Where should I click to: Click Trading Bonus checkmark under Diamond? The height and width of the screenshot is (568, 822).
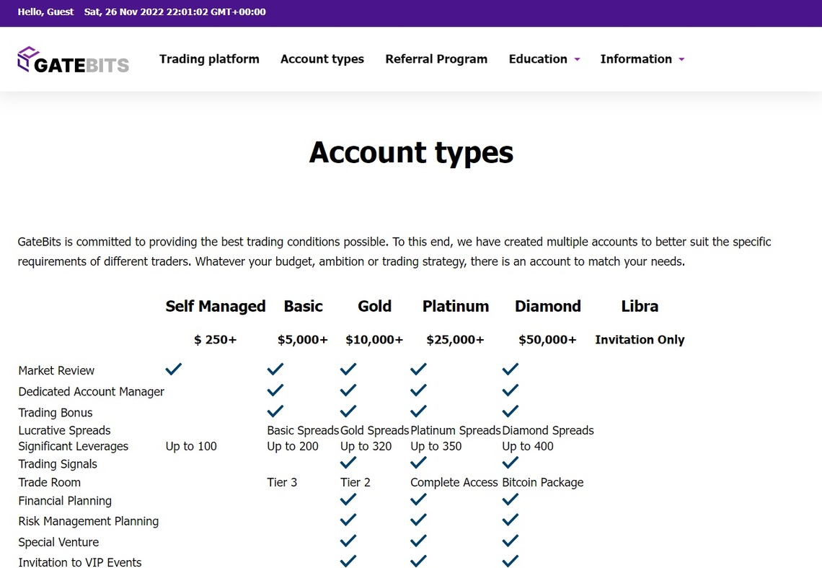[510, 411]
